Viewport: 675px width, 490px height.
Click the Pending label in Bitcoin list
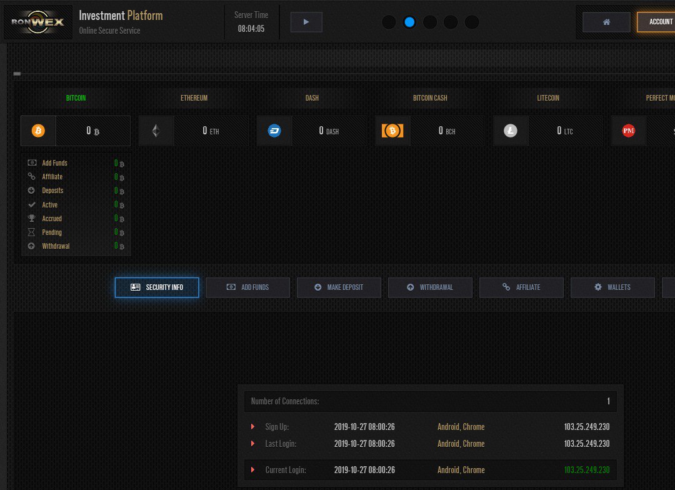[x=52, y=232]
